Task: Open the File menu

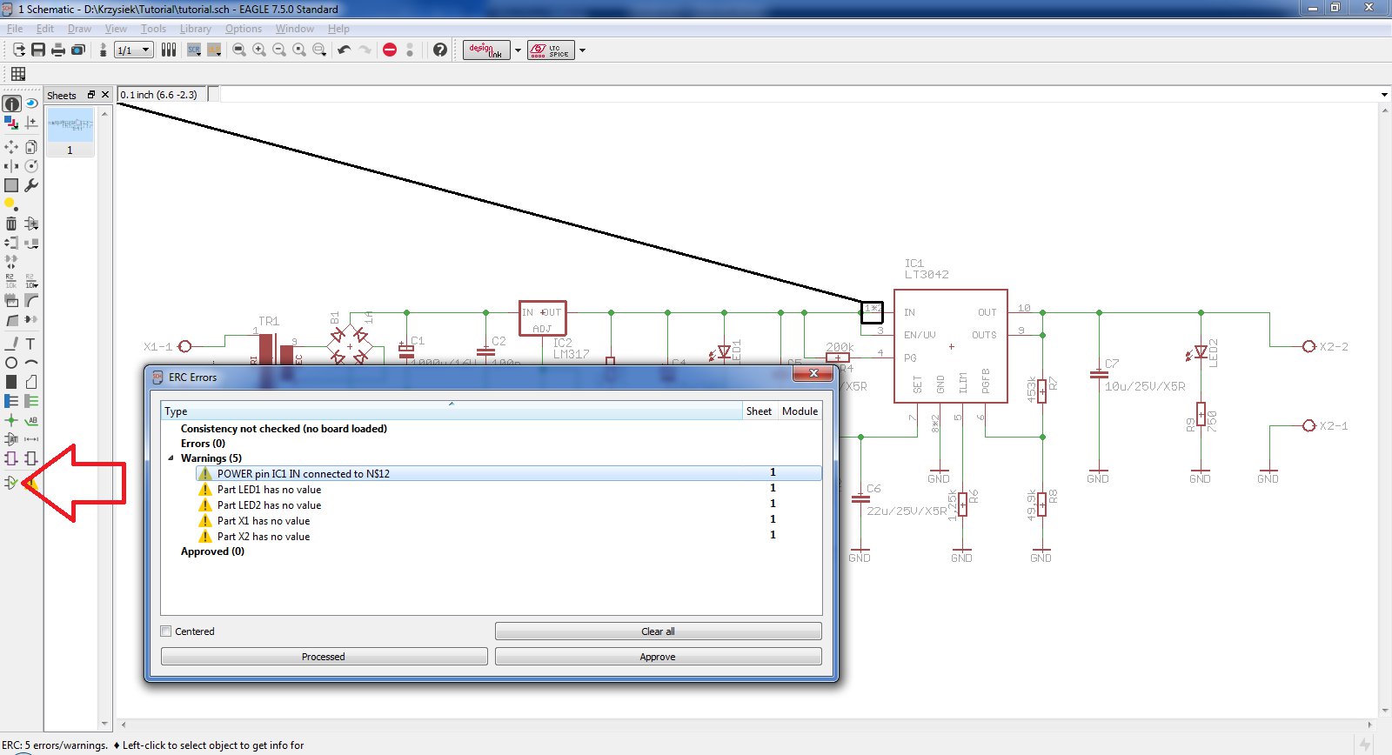Action: [15, 29]
